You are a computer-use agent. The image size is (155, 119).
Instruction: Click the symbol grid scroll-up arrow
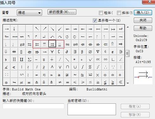[128, 27]
